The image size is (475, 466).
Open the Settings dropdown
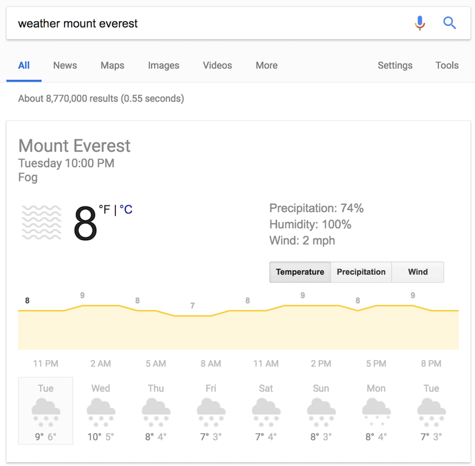click(395, 65)
